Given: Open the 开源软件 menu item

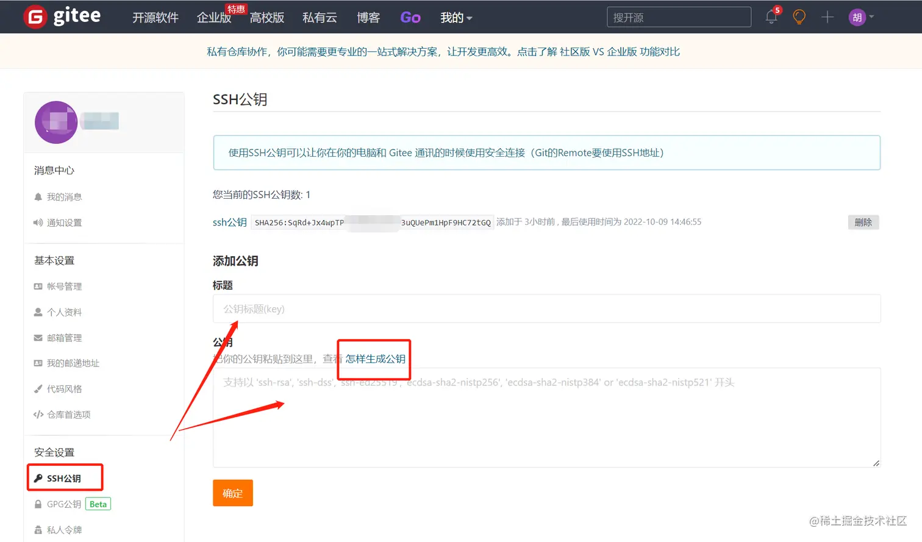Looking at the screenshot, I should (x=155, y=18).
